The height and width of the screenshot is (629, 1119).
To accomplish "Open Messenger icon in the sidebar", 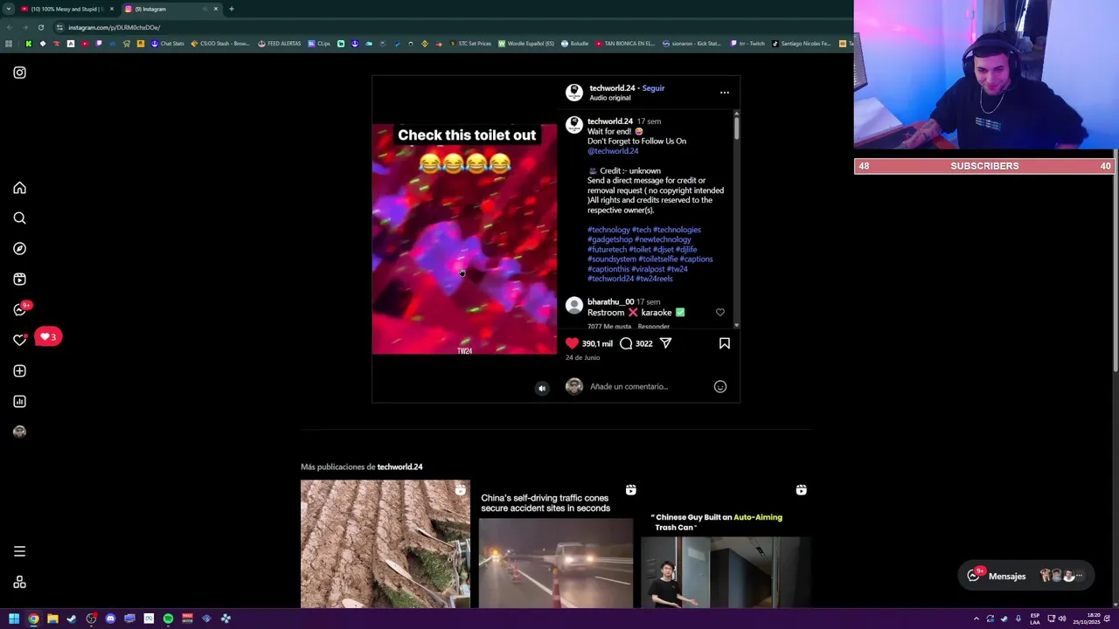I will pyautogui.click(x=19, y=310).
